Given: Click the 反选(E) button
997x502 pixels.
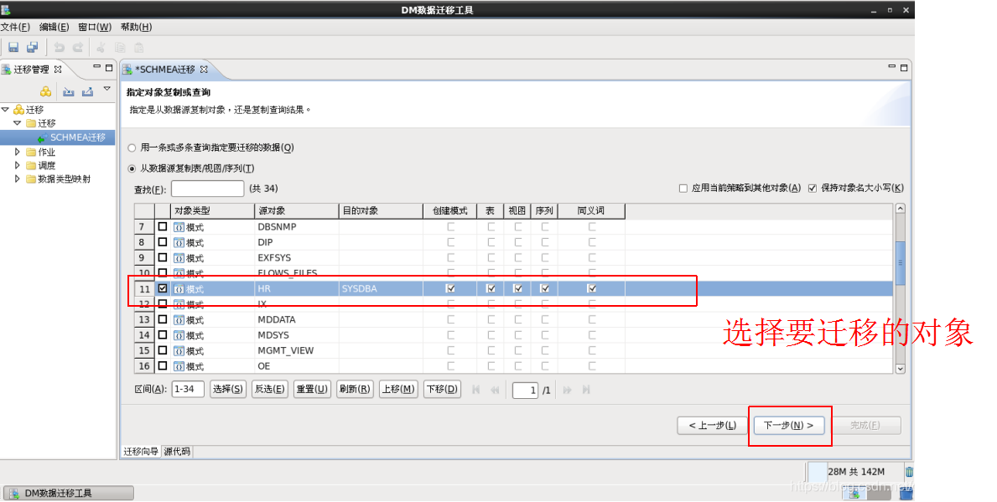Looking at the screenshot, I should [270, 389].
